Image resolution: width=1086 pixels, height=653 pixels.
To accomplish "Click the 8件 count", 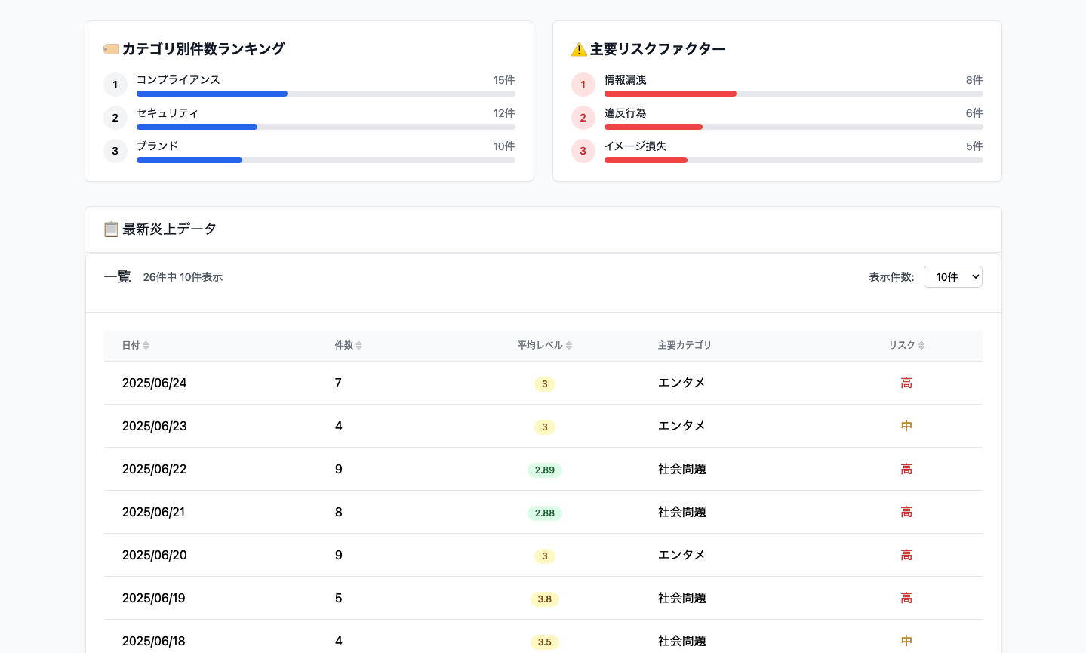I will coord(974,80).
